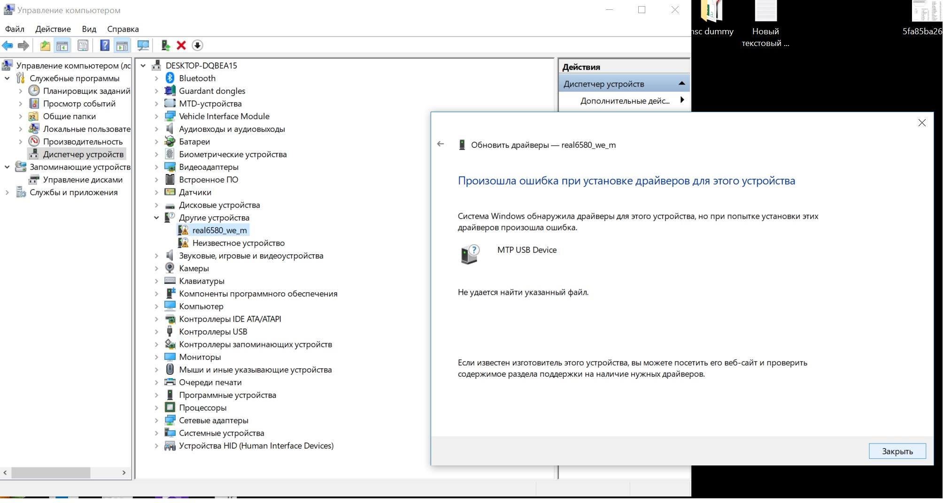
Task: Expand the Сетевые адаптеры node
Action: pos(156,420)
